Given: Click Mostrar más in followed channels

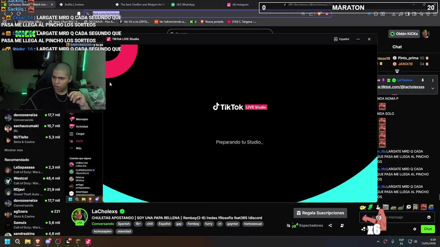Looking at the screenshot, I should [14, 150].
